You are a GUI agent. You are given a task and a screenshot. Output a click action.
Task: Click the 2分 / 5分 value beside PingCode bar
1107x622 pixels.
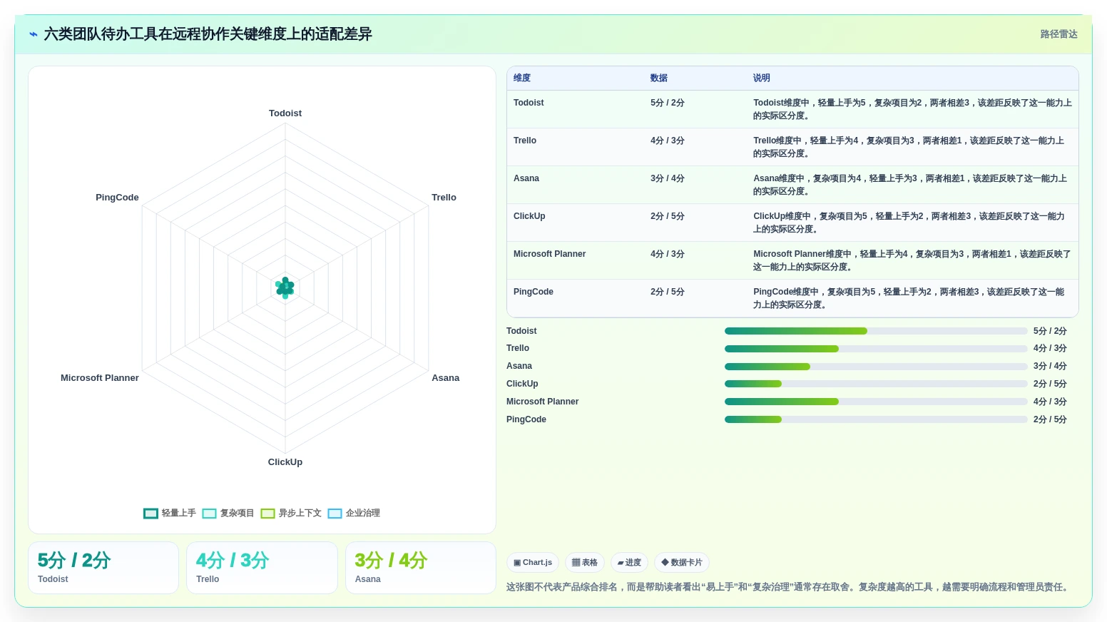coord(1050,419)
